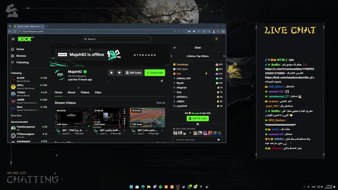This screenshot has height=190, width=338.
Task: Open oPiiLz's followed channel
Action: (x=29, y=87)
